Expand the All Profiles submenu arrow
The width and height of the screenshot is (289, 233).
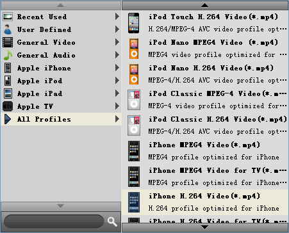[117, 119]
